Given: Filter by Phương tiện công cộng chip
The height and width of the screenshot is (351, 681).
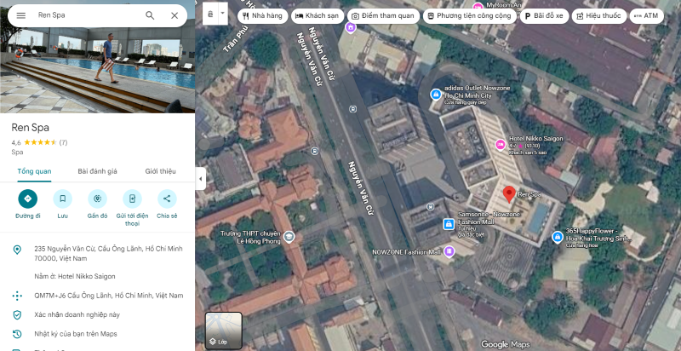Looking at the screenshot, I should (x=470, y=16).
